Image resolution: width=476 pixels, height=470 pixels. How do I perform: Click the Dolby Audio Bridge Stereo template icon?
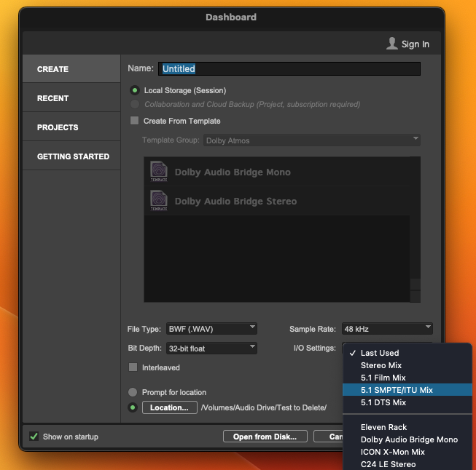[x=159, y=200]
